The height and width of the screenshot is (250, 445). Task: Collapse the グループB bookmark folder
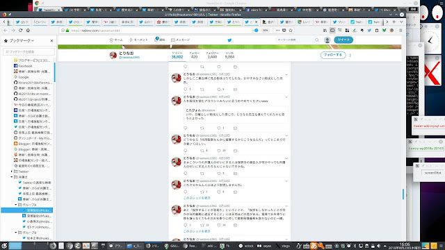coord(16,233)
